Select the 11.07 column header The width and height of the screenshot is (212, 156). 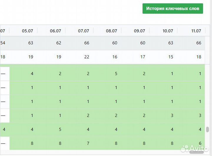pyautogui.click(x=196, y=31)
